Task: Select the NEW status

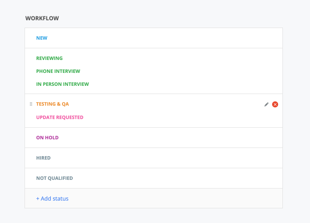Action: coord(42,38)
